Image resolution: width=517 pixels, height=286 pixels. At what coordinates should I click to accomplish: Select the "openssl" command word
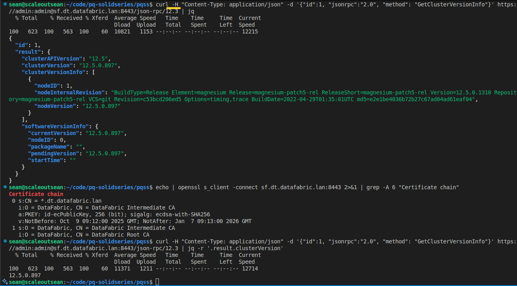(x=189, y=187)
